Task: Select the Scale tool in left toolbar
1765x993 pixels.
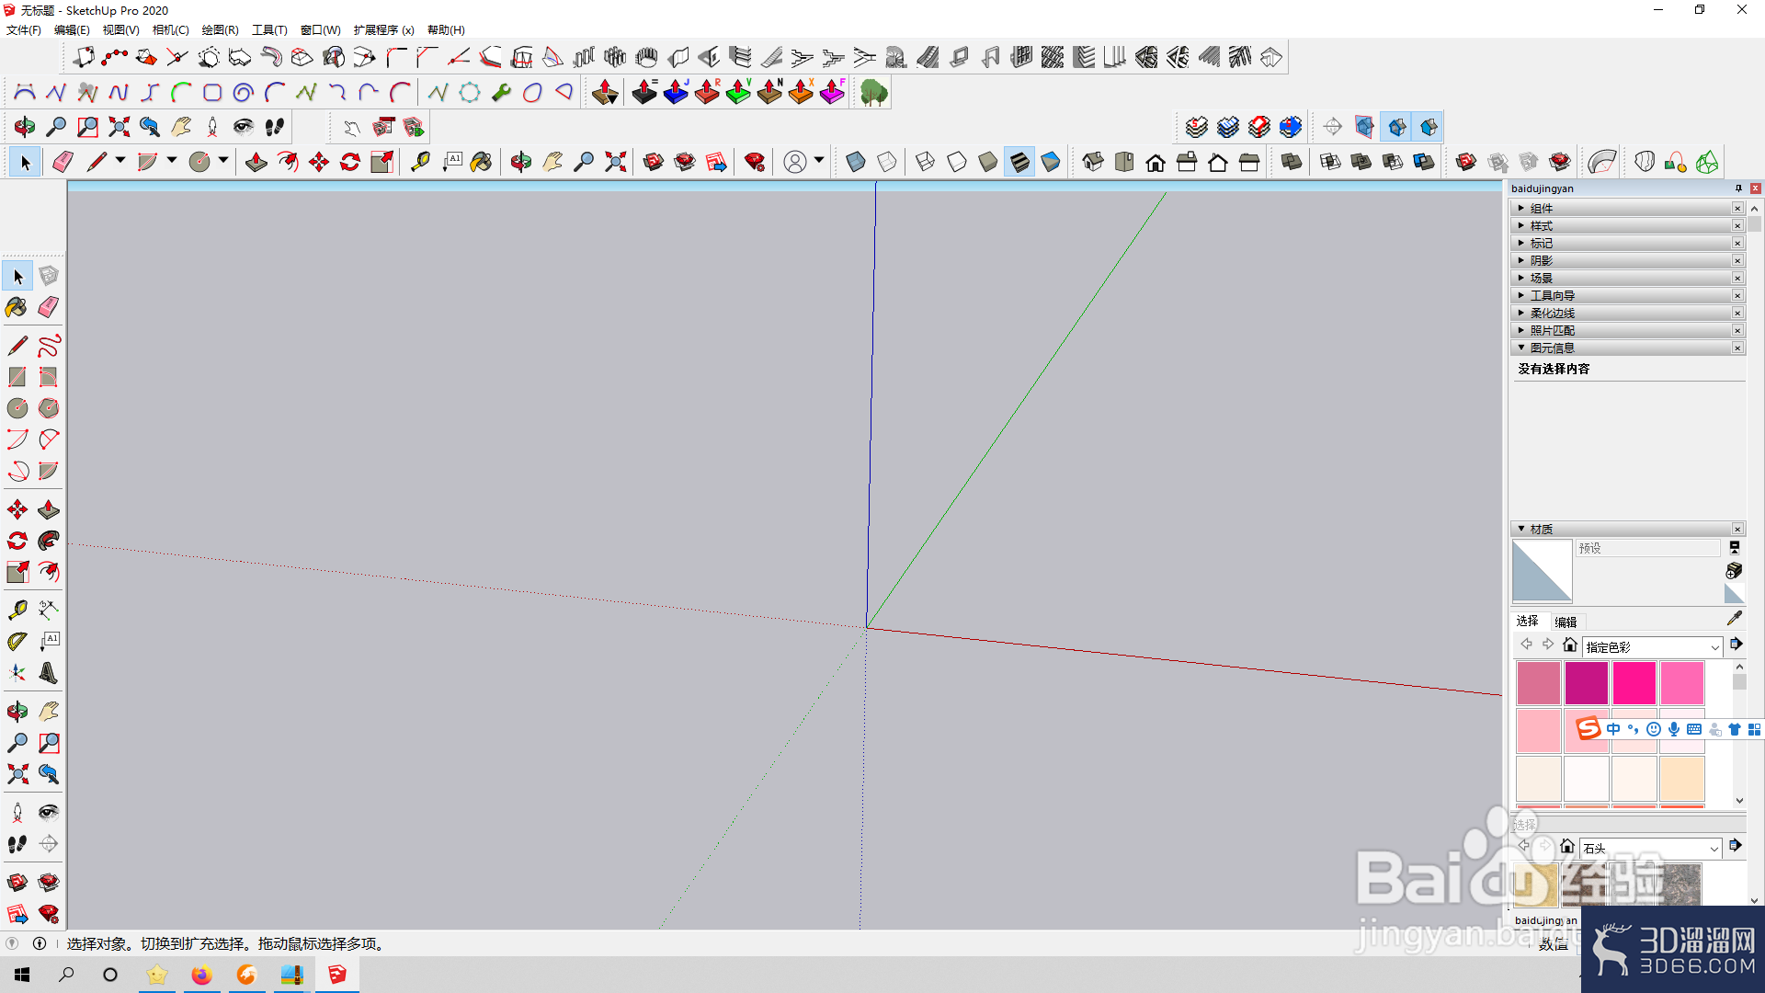Action: coord(17,572)
